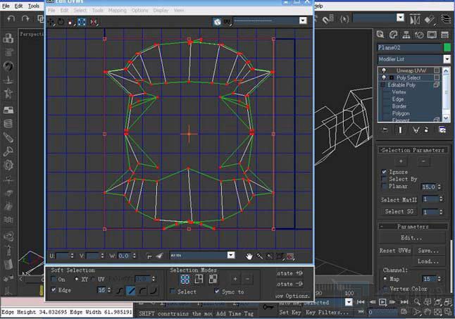Select the XY soft selection radio button
Screen dimensions: 455x319
[x=76, y=279]
